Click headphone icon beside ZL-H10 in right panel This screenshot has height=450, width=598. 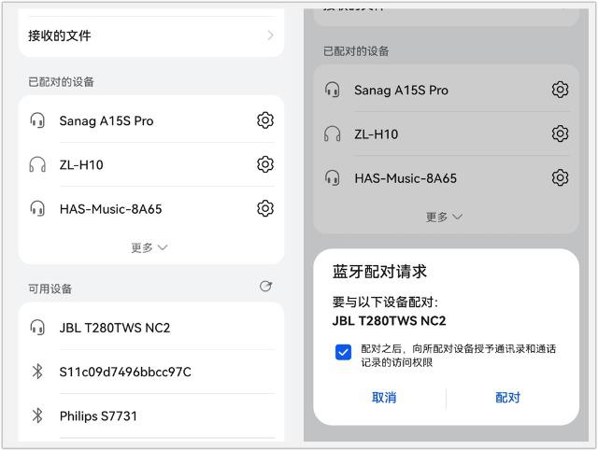point(333,134)
